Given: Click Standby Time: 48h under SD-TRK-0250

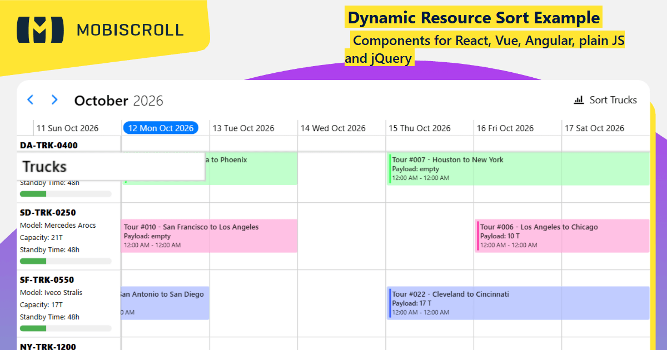Looking at the screenshot, I should click(x=49, y=250).
